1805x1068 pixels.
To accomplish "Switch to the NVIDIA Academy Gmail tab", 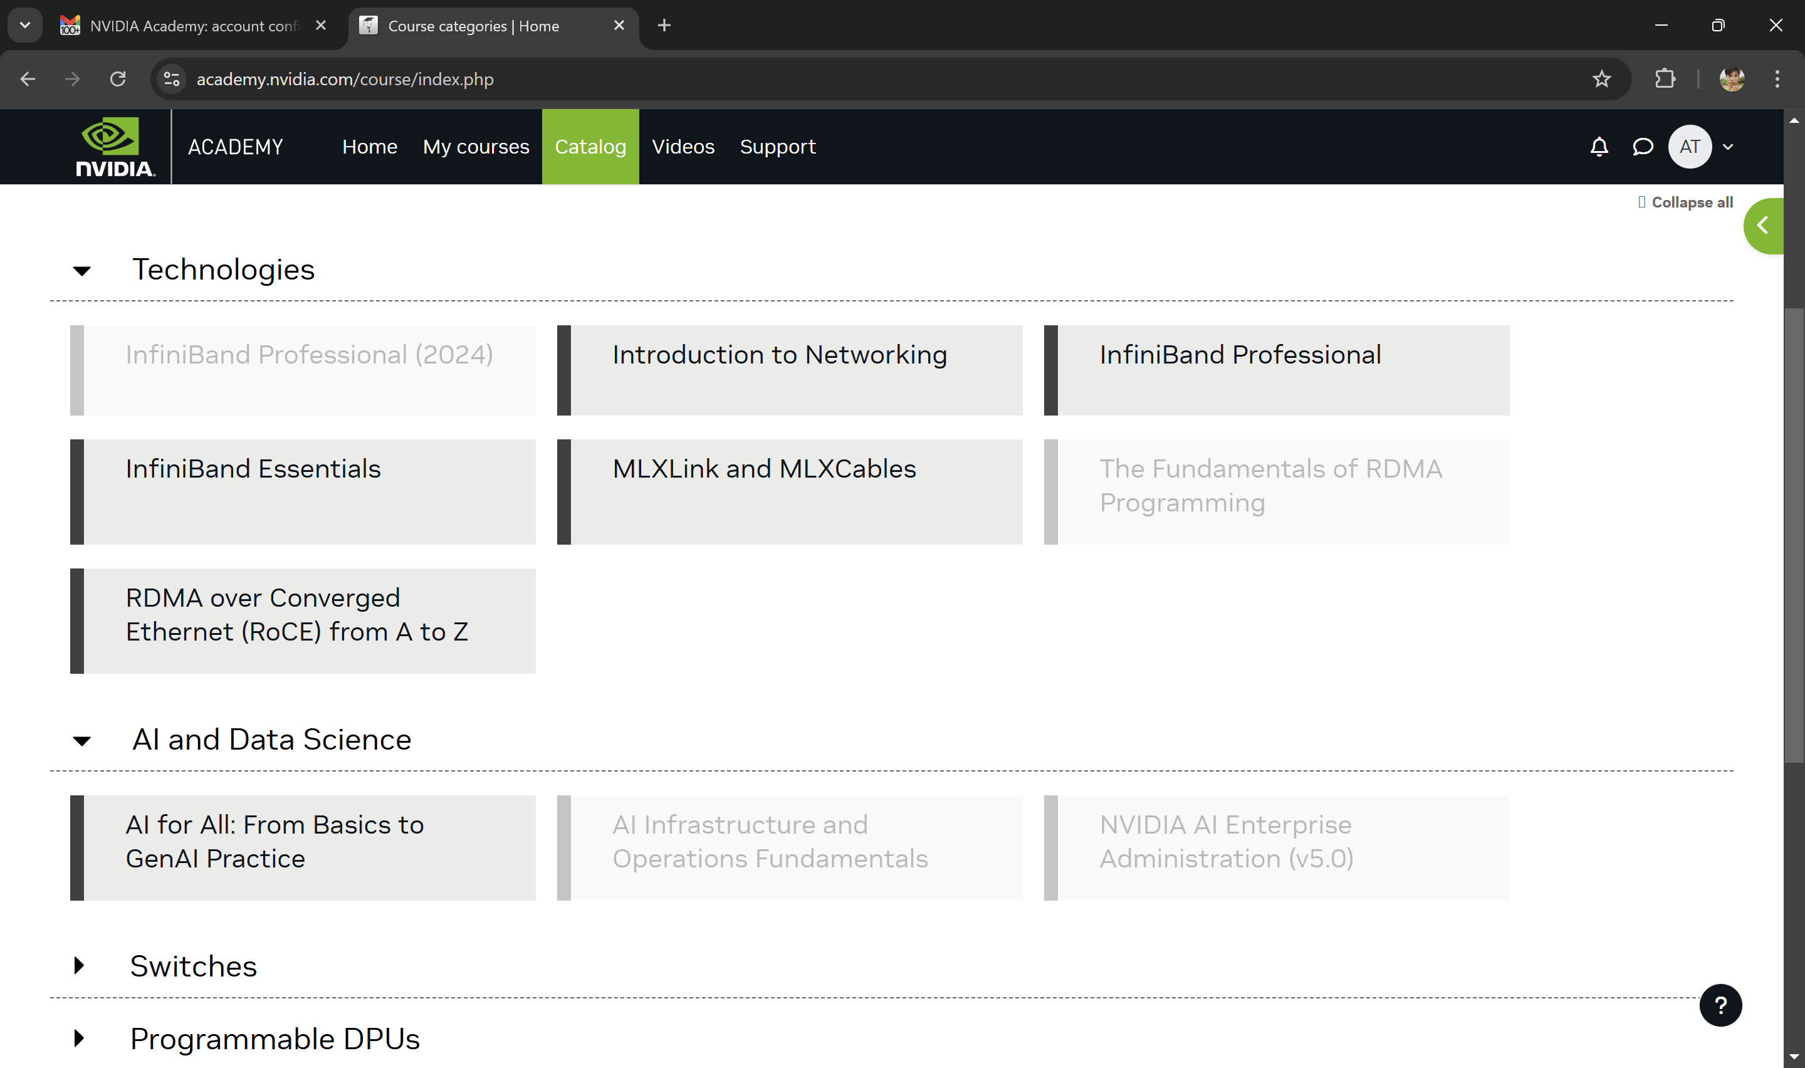I will (x=194, y=26).
